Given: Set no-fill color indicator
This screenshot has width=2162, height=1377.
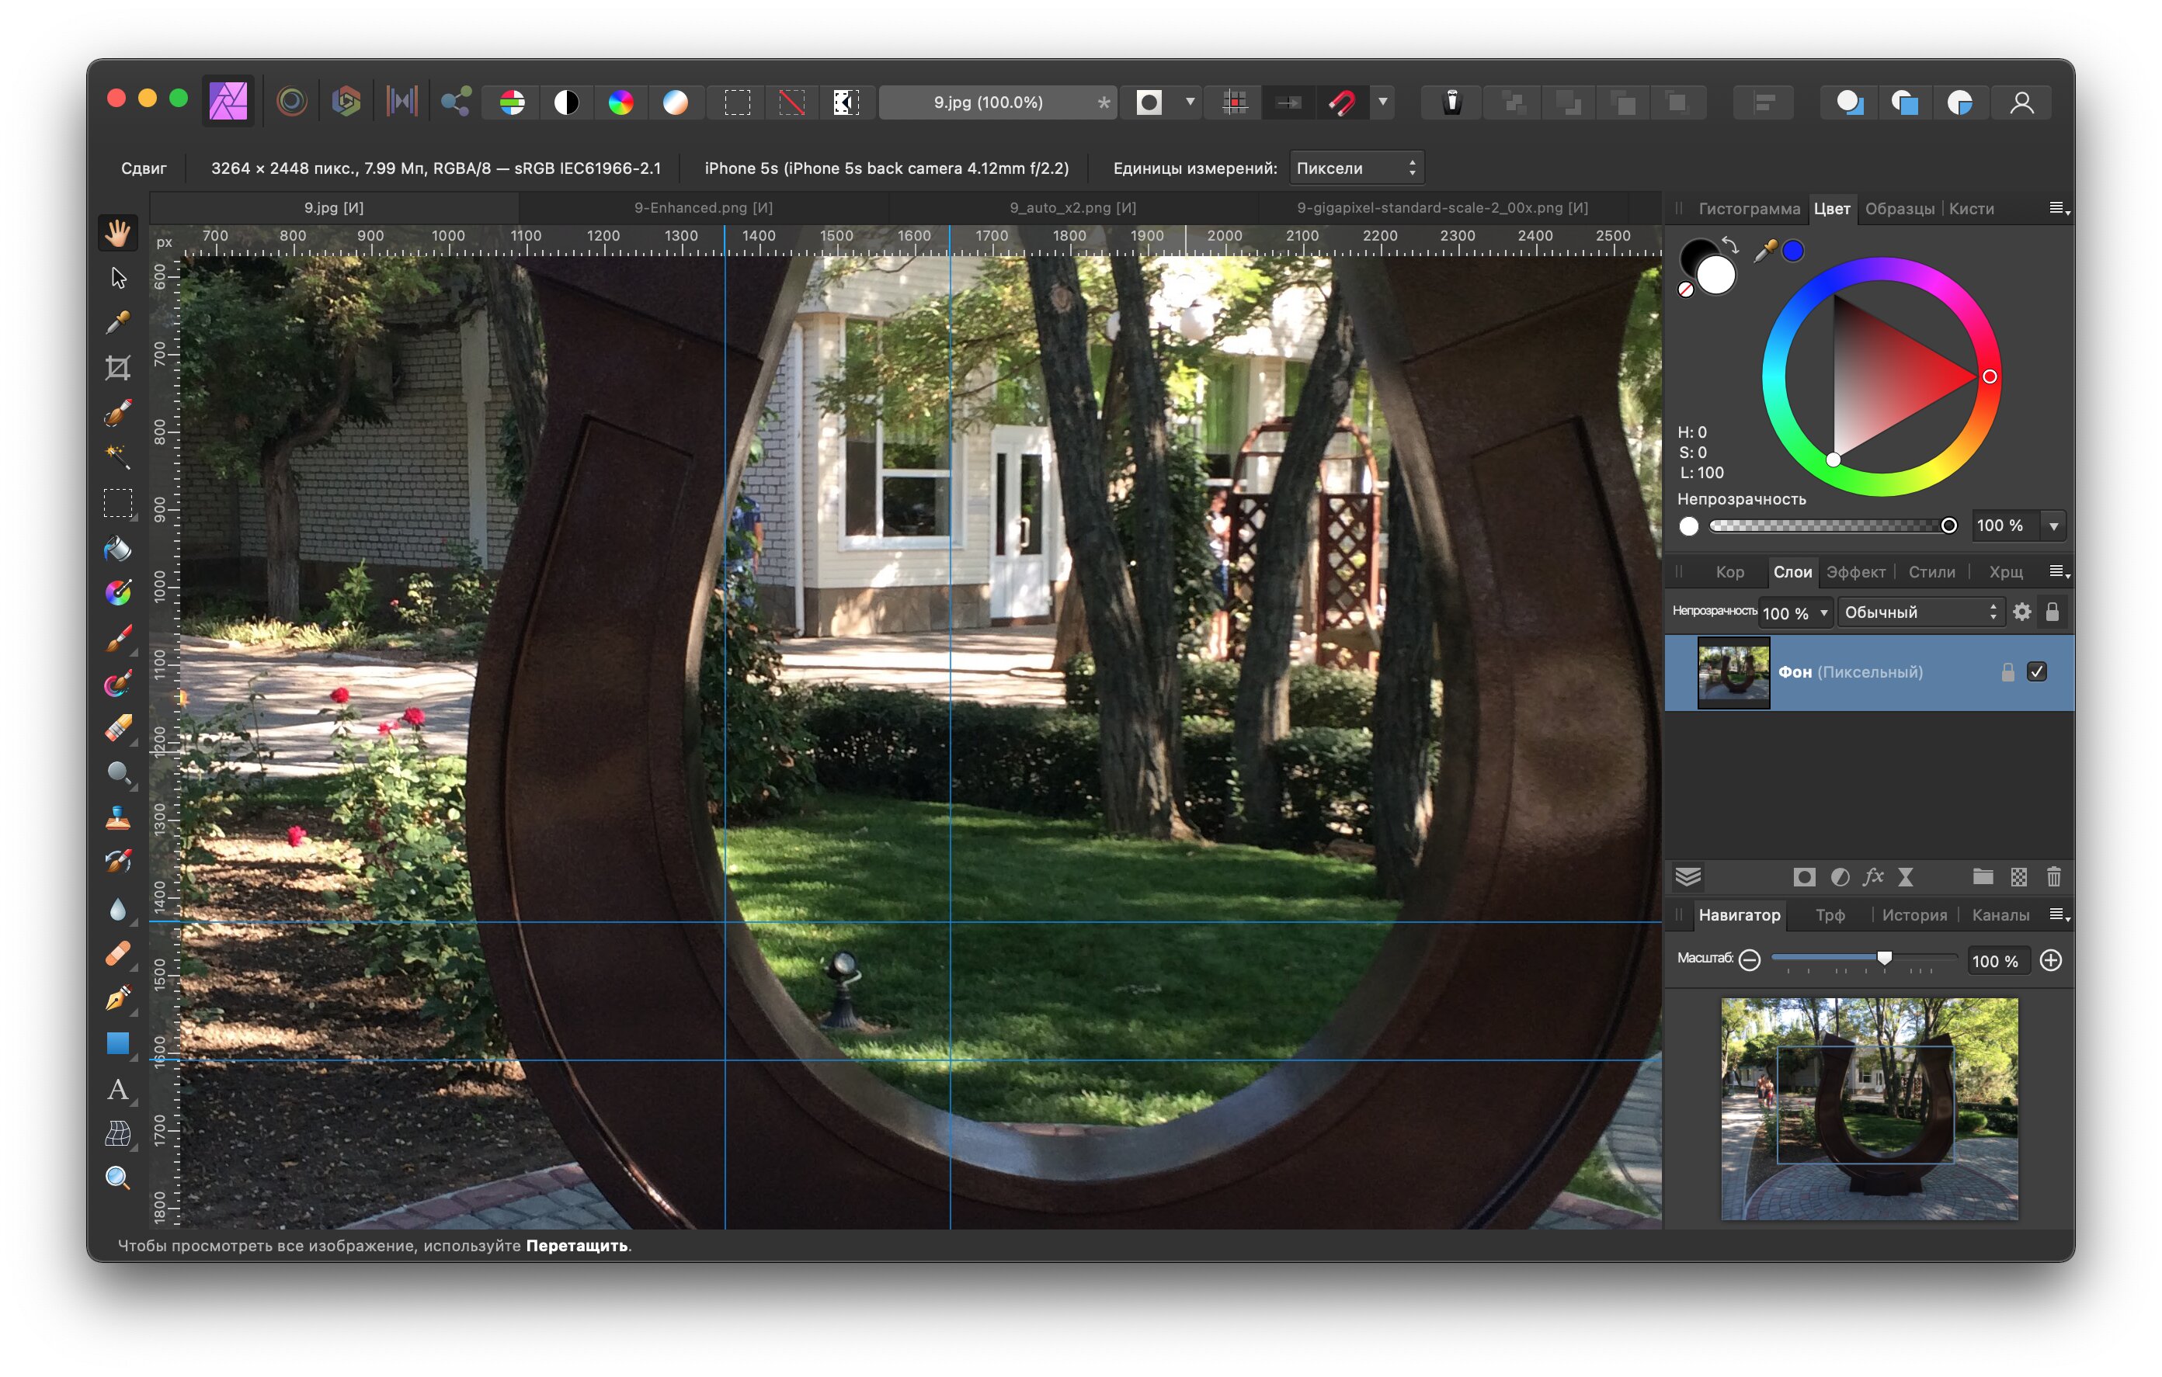Looking at the screenshot, I should tap(1686, 289).
